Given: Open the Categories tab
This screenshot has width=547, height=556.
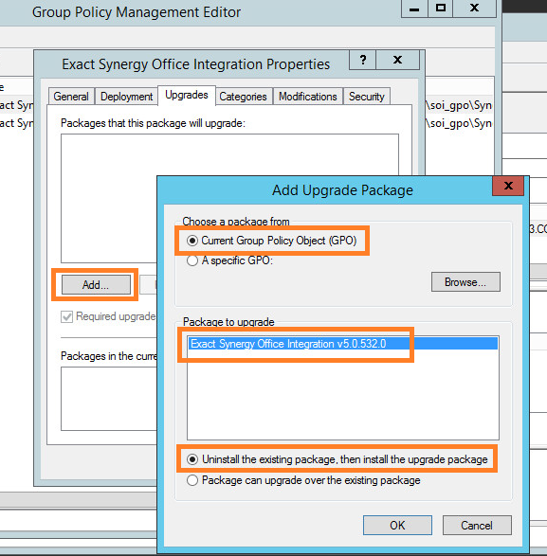Looking at the screenshot, I should [243, 97].
